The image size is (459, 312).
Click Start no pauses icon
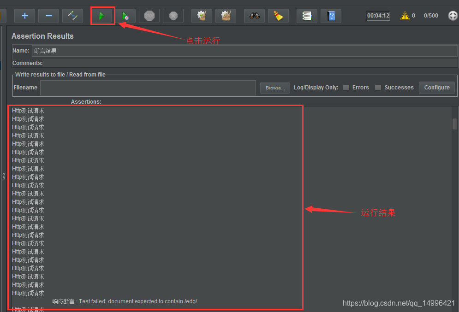coord(125,16)
